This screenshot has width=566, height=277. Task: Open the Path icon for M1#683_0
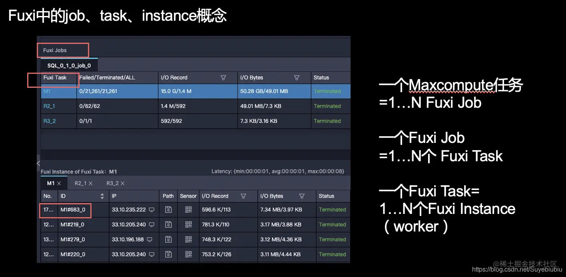(168, 210)
